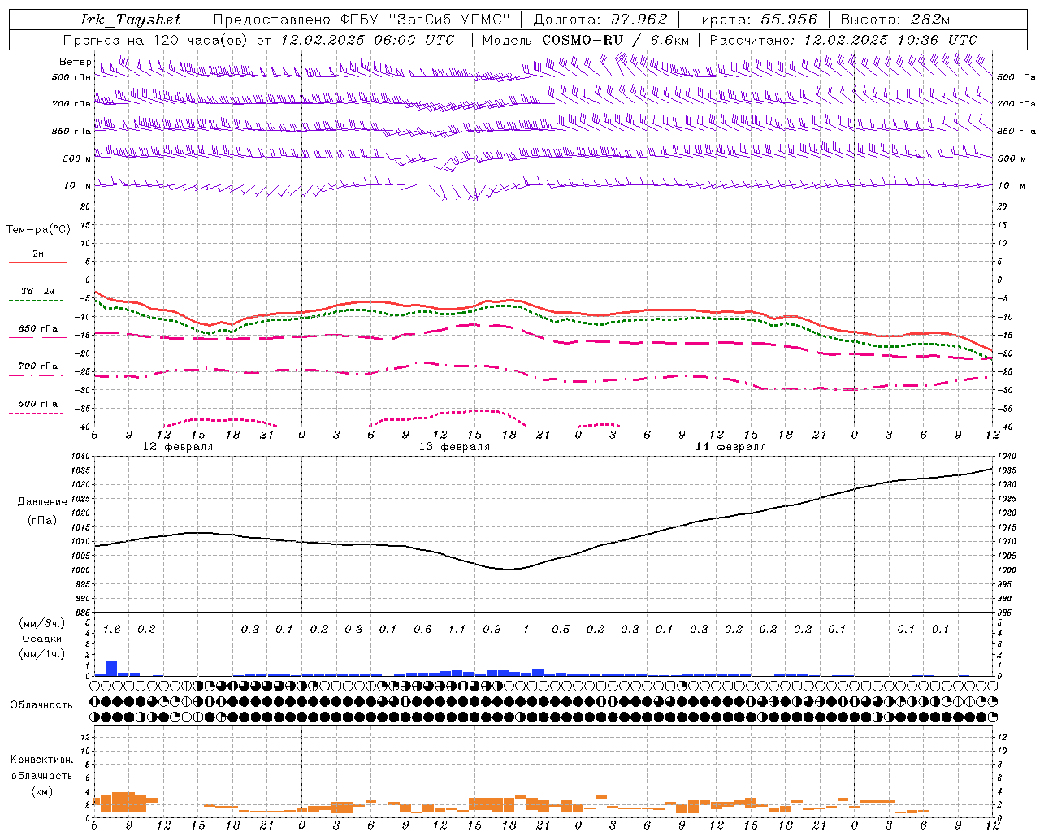Click the forecast length text Прогноз на 120 часа(ов)
The width and height of the screenshot is (1040, 832).
(x=156, y=40)
